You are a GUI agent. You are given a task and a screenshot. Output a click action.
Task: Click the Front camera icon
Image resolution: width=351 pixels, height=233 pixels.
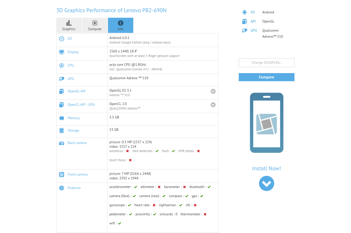pos(62,175)
